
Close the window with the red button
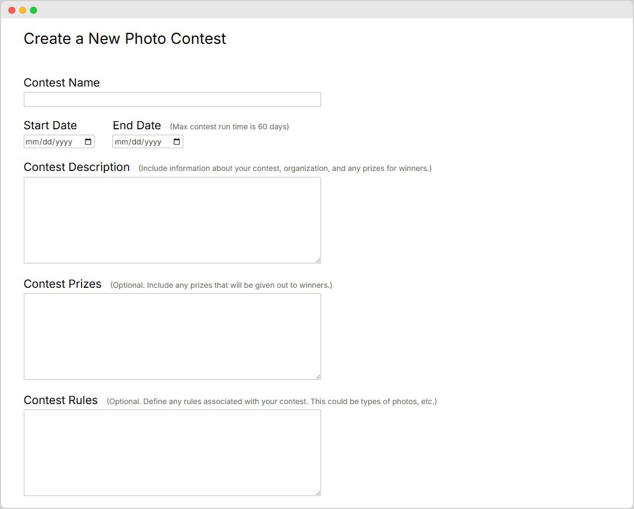tap(12, 10)
